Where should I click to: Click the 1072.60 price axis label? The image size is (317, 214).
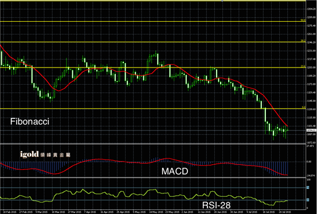coord(311,142)
